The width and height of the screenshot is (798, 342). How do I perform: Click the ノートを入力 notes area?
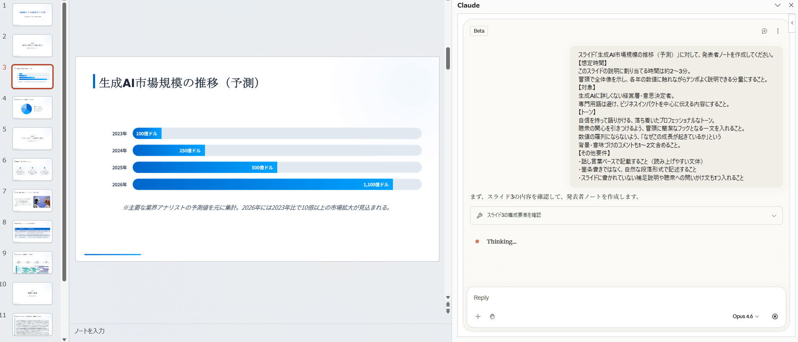coord(251,331)
